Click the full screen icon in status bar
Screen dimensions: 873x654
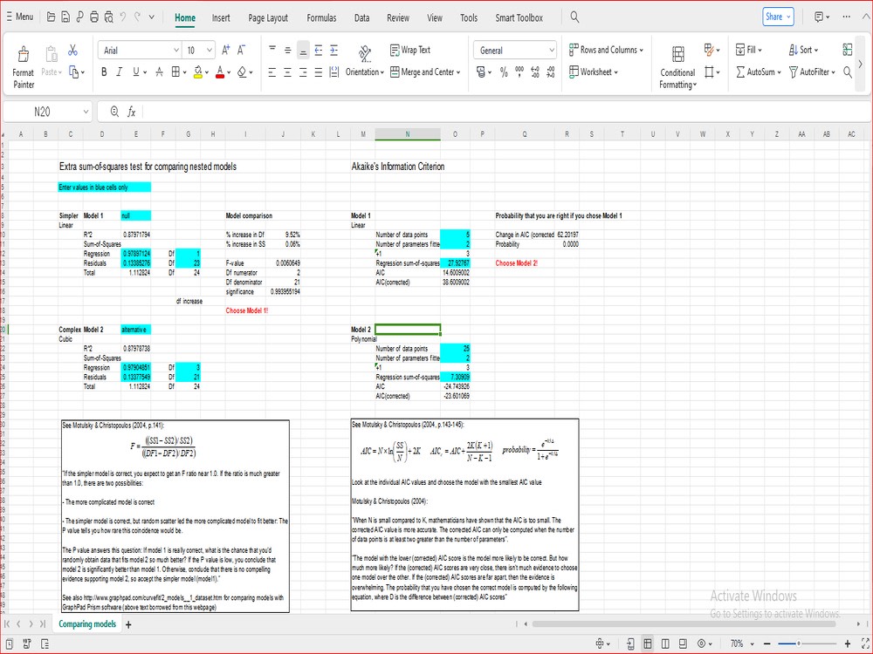865,644
